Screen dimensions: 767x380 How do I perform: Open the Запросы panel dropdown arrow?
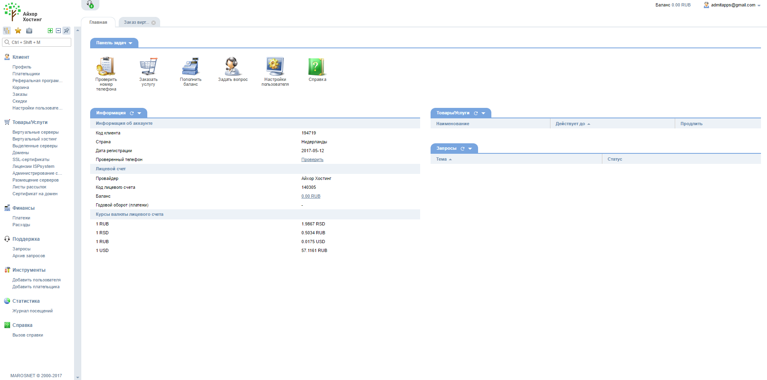[470, 149]
